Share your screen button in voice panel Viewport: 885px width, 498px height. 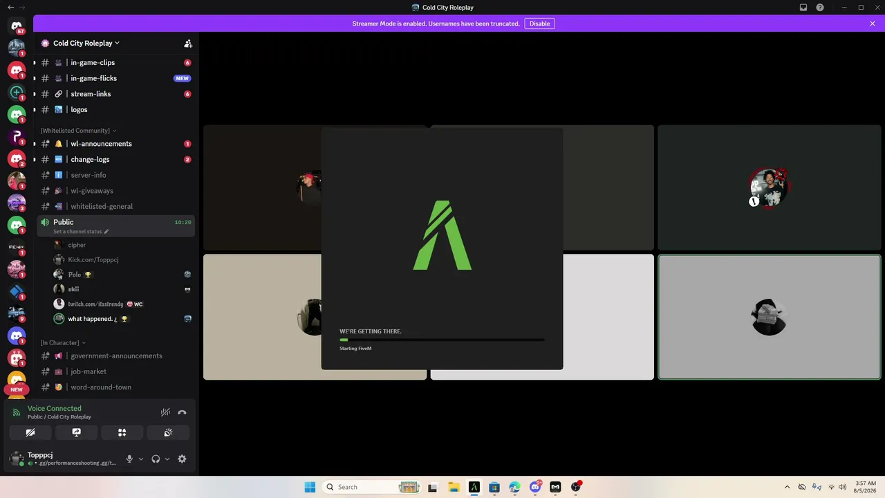76,432
